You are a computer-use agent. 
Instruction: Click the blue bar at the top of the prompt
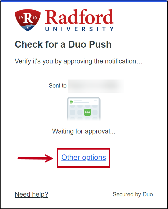point(84,1)
